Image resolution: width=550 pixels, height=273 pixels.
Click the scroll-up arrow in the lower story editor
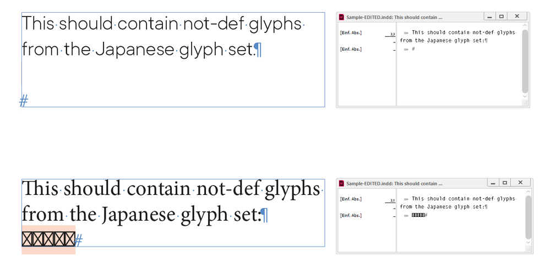click(x=528, y=192)
